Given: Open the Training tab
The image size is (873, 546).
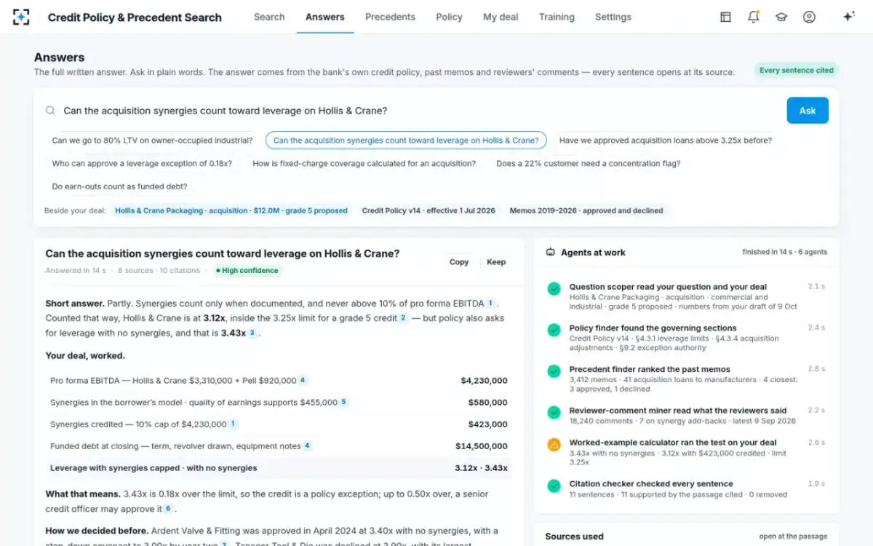Looking at the screenshot, I should coord(557,17).
